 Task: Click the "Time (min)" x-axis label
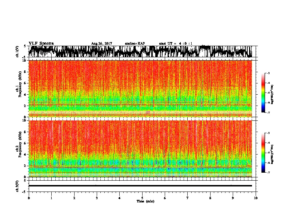145,201
